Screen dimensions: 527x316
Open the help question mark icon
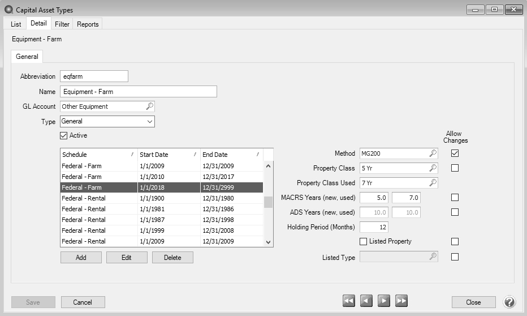pyautogui.click(x=508, y=302)
